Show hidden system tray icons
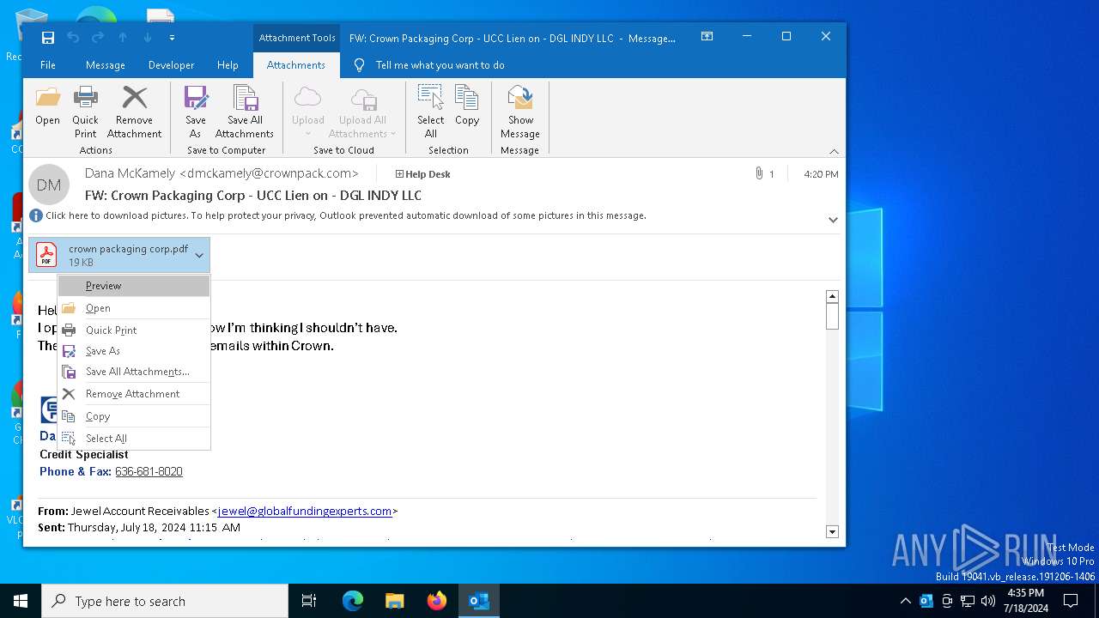Screen dimensions: 1099x618 click(906, 601)
